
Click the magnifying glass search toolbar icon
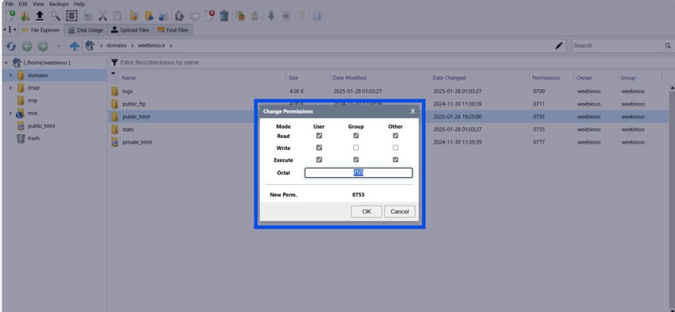pyautogui.click(x=56, y=15)
